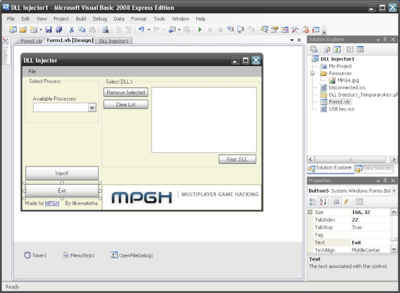
Task: Open the Debug menu
Action: [99, 18]
